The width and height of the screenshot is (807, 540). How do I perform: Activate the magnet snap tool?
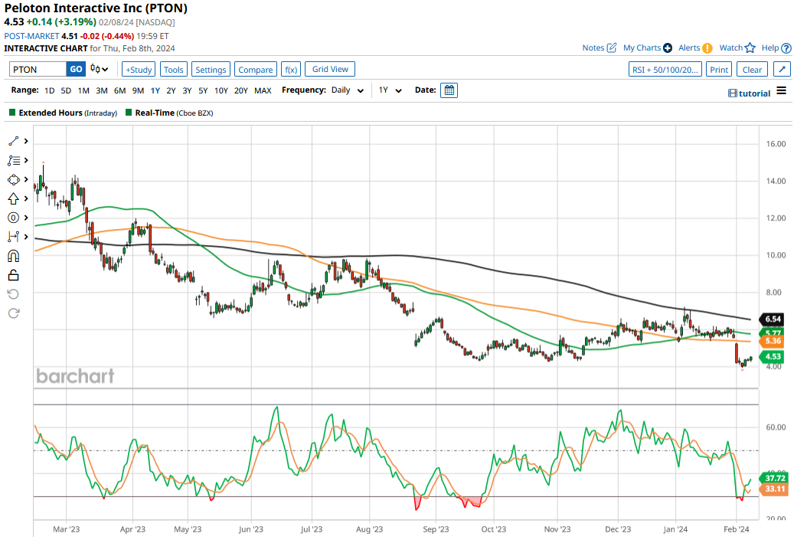tap(14, 256)
